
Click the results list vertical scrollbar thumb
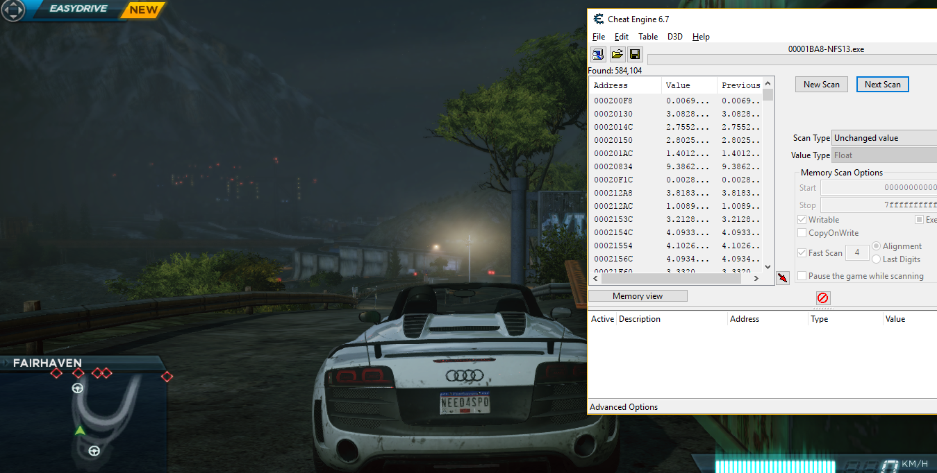click(768, 94)
